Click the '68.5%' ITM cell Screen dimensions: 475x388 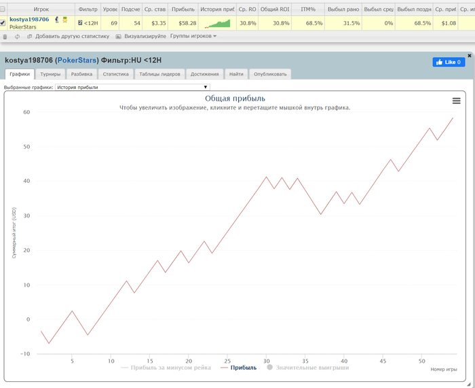(308, 23)
